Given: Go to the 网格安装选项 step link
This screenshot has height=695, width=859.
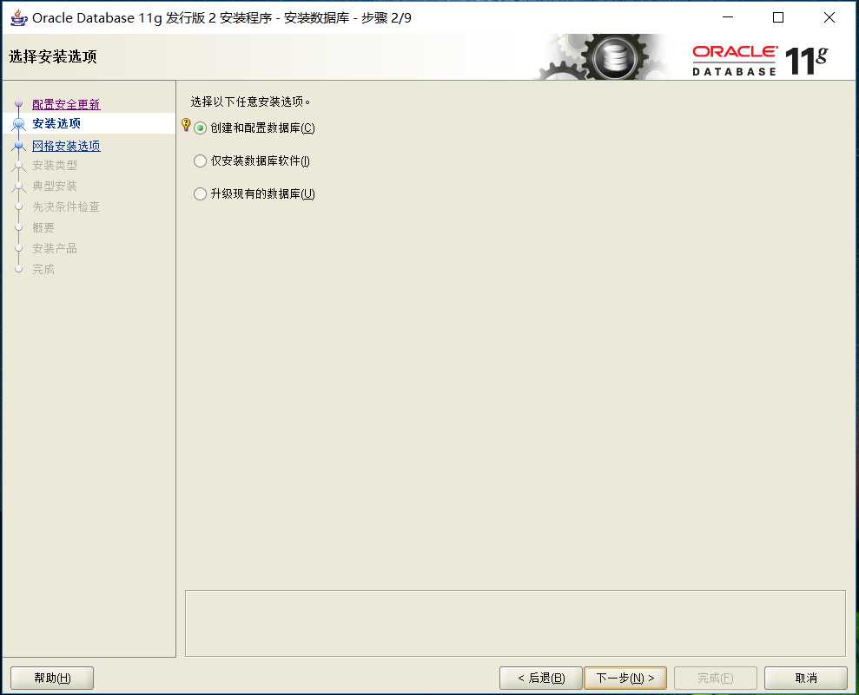Looking at the screenshot, I should (66, 146).
